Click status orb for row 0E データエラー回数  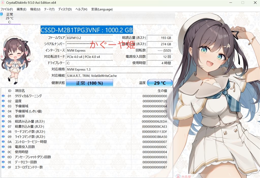tap(3, 162)
